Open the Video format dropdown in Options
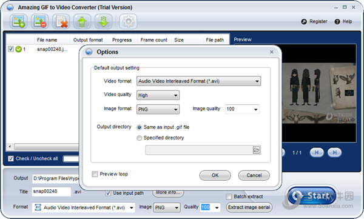This screenshot has height=219, width=364. (x=199, y=81)
